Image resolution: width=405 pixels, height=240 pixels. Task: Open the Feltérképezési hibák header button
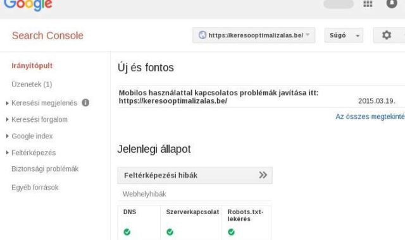(x=195, y=176)
